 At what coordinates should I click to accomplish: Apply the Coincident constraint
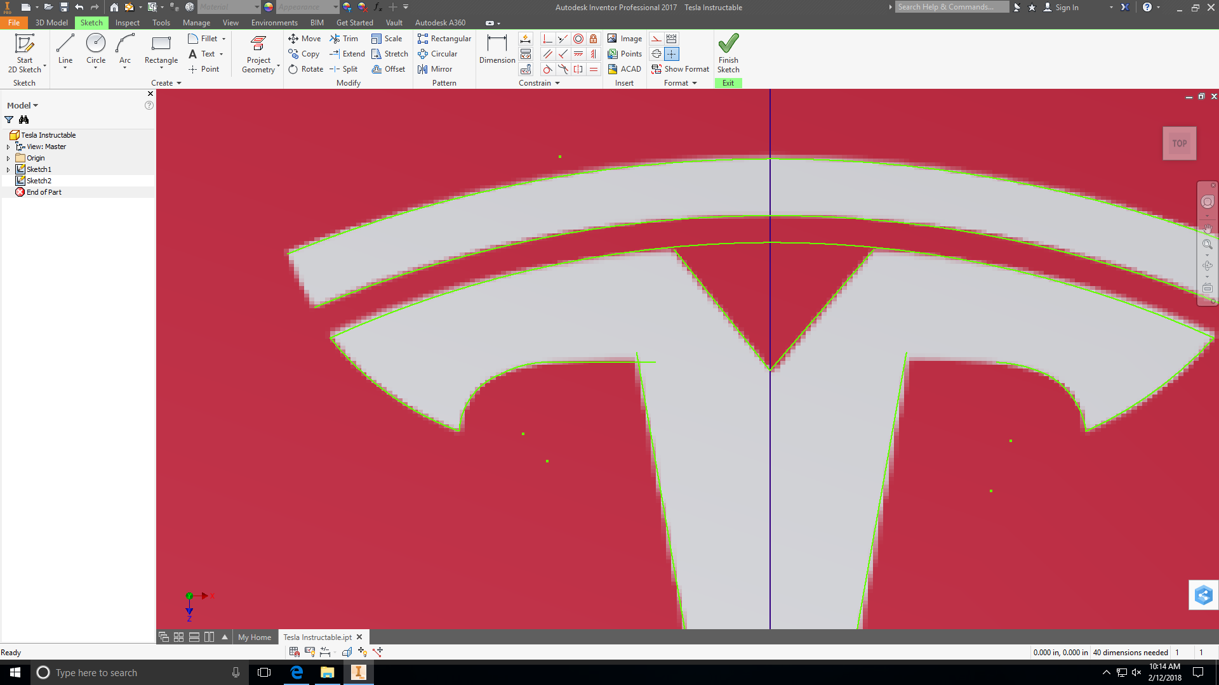548,39
